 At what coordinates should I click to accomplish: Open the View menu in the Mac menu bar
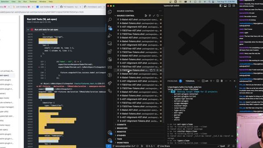pos(14,2)
